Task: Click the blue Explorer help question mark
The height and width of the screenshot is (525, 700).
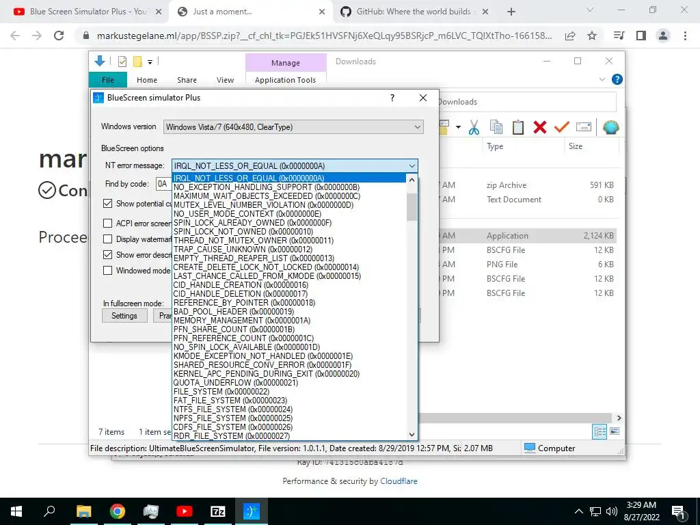Action: pyautogui.click(x=617, y=79)
